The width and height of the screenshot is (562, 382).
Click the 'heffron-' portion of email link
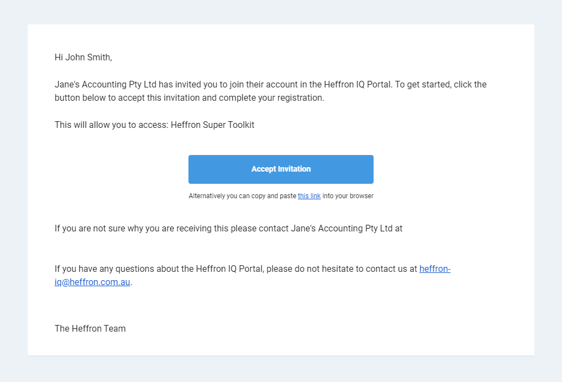[x=435, y=269]
